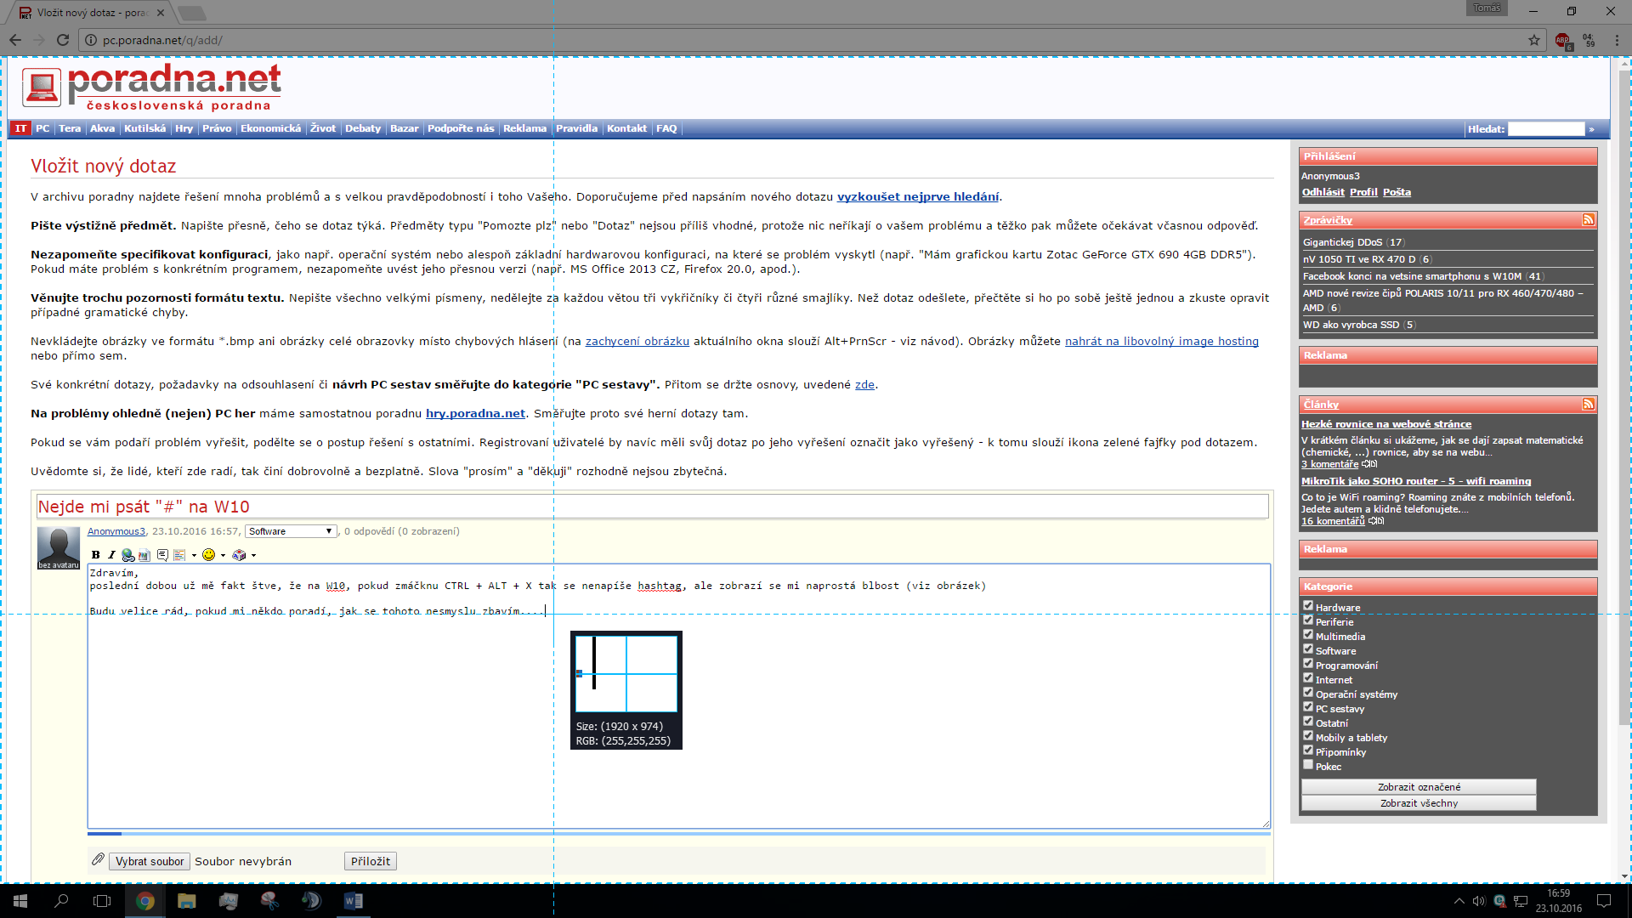Enable the Pokec category checkbox

point(1308,765)
